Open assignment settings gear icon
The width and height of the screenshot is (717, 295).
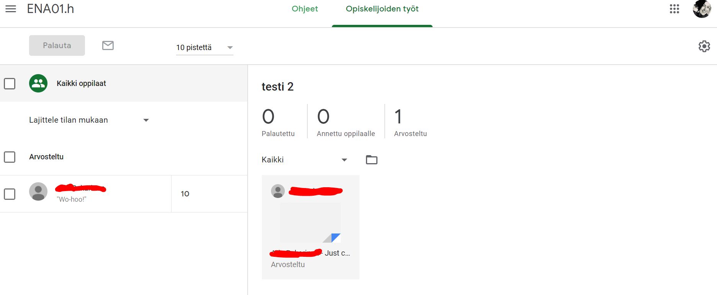704,46
